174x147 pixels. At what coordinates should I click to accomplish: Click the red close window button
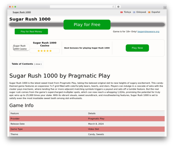pos(10,7)
